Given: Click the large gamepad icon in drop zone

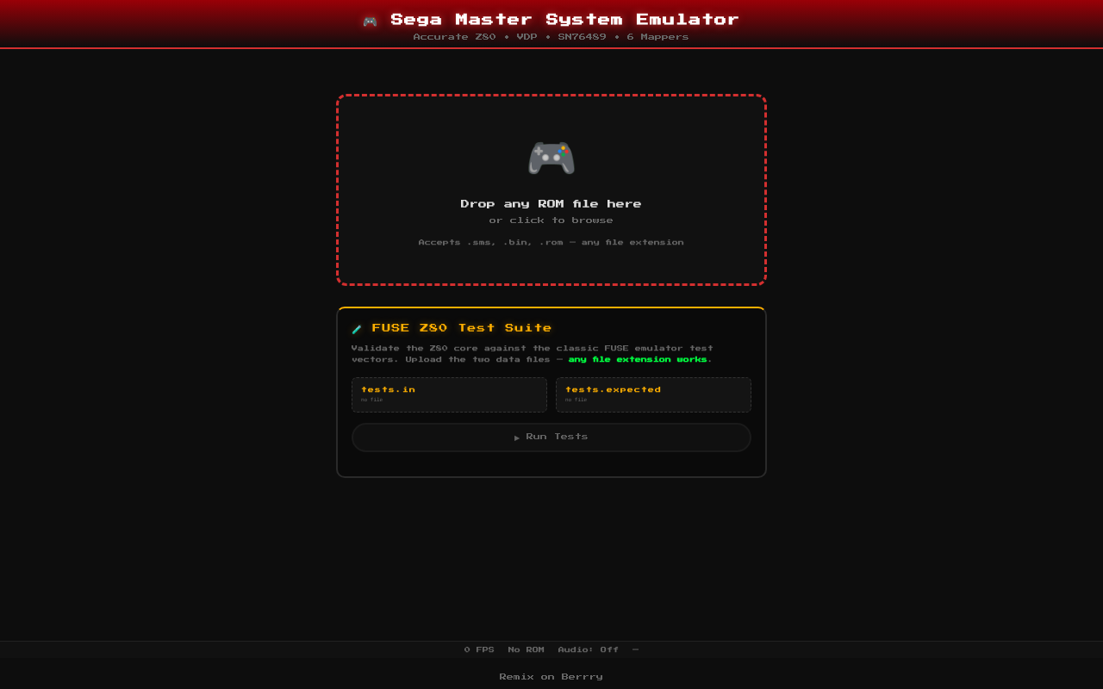Looking at the screenshot, I should (x=551, y=158).
